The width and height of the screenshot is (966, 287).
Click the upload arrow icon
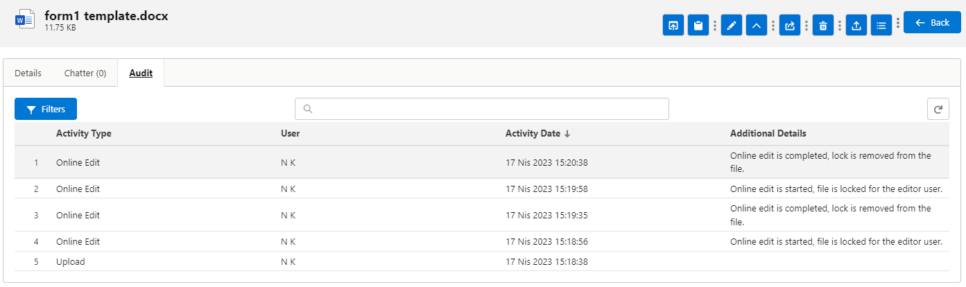click(856, 26)
